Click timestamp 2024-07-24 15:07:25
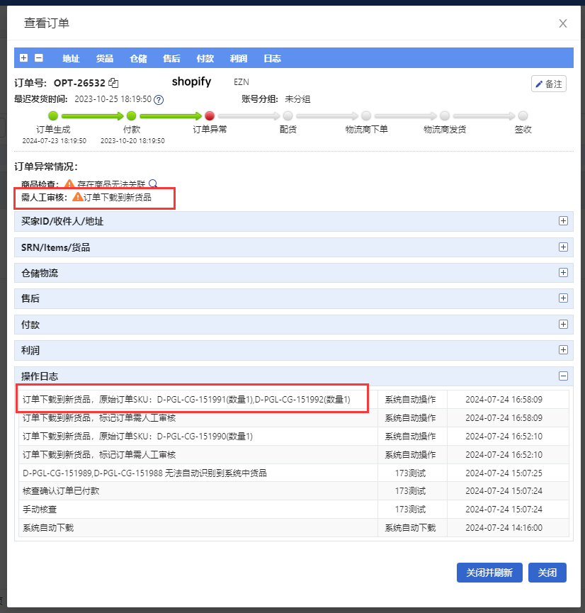This screenshot has height=613, width=585. tap(504, 473)
